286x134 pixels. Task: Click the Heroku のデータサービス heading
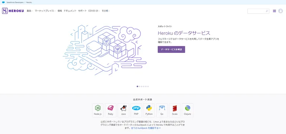(184, 33)
